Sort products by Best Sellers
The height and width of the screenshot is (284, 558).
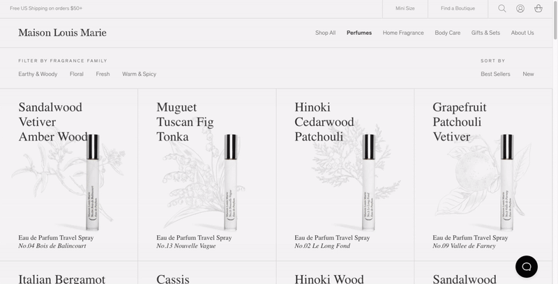(495, 74)
